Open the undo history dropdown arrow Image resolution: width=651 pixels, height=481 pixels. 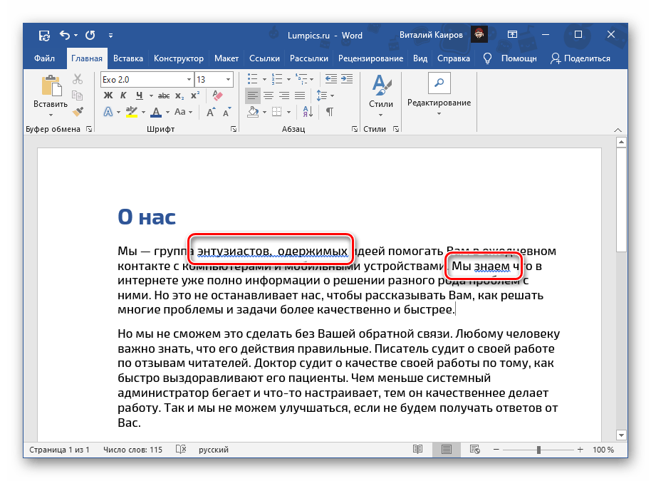76,36
